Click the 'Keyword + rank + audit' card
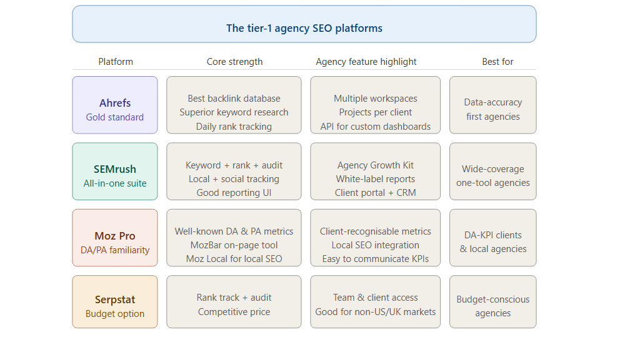625x345 pixels. [x=234, y=172]
